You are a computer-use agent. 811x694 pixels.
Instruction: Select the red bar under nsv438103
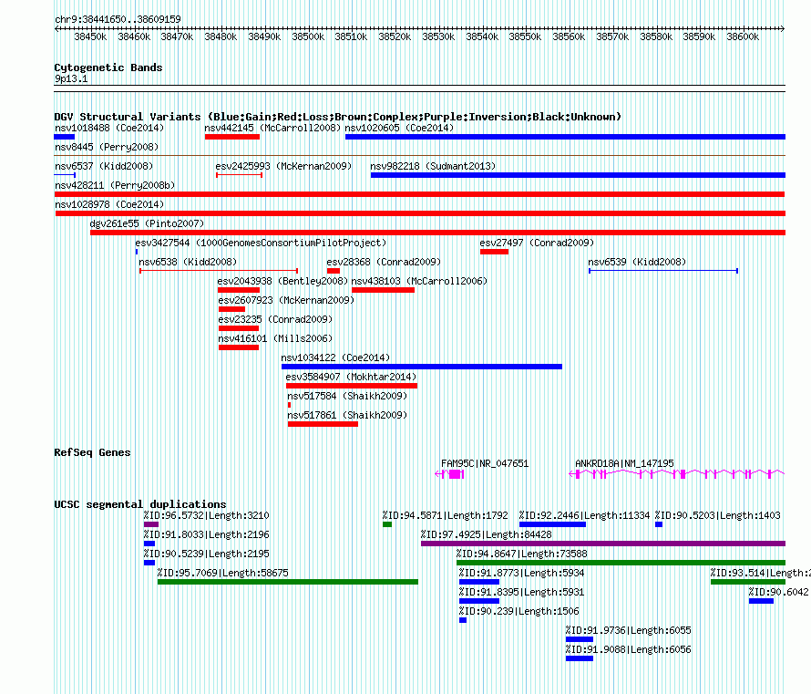point(384,290)
